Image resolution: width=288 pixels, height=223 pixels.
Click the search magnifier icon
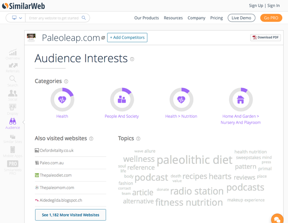click(84, 18)
